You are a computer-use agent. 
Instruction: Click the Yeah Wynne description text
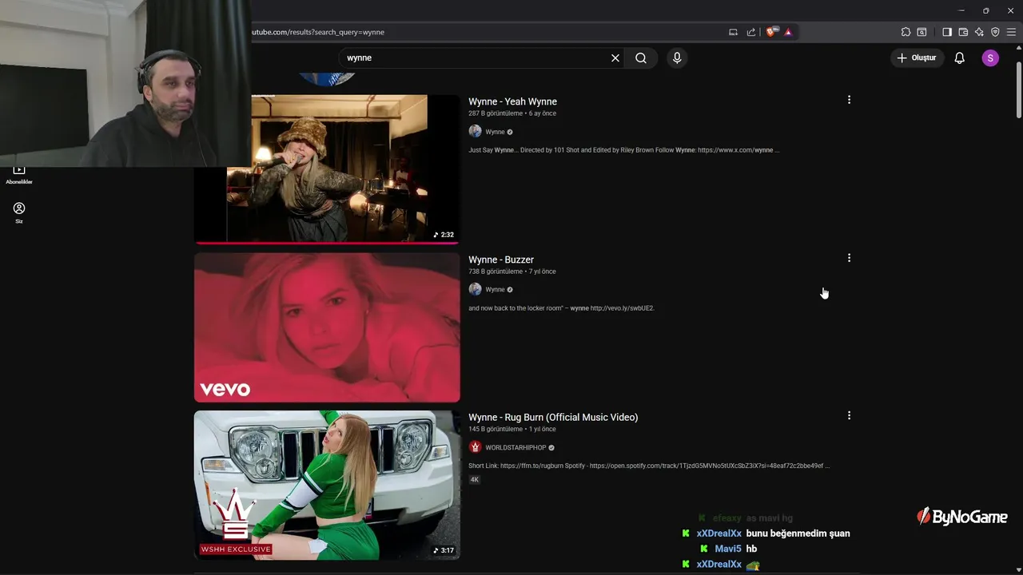[623, 150]
